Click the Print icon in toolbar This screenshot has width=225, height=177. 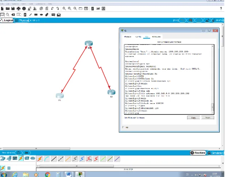pos(18,8)
